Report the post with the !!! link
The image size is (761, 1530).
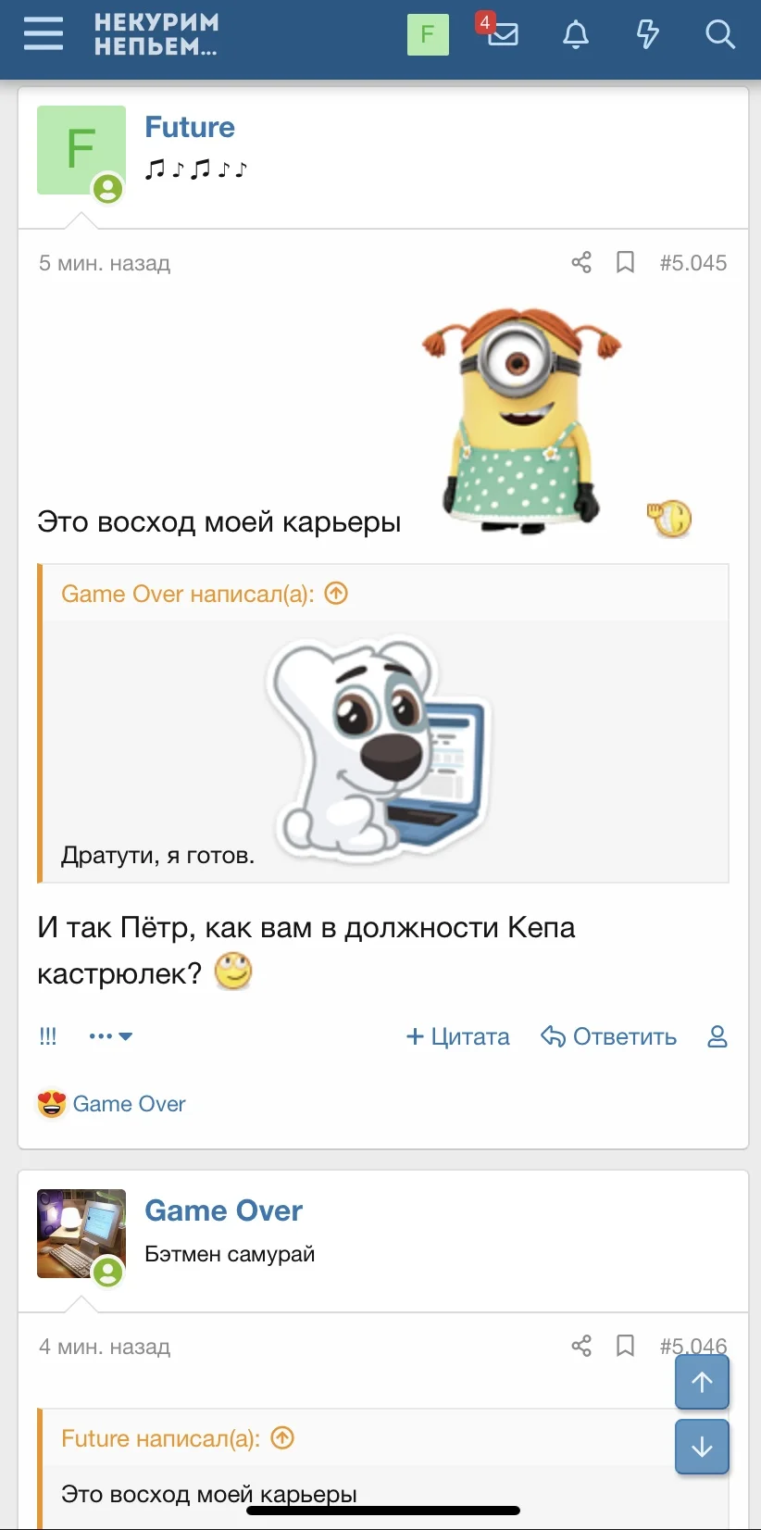click(48, 1036)
